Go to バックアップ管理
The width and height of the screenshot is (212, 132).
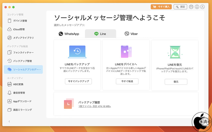pyautogui.click(x=22, y=61)
